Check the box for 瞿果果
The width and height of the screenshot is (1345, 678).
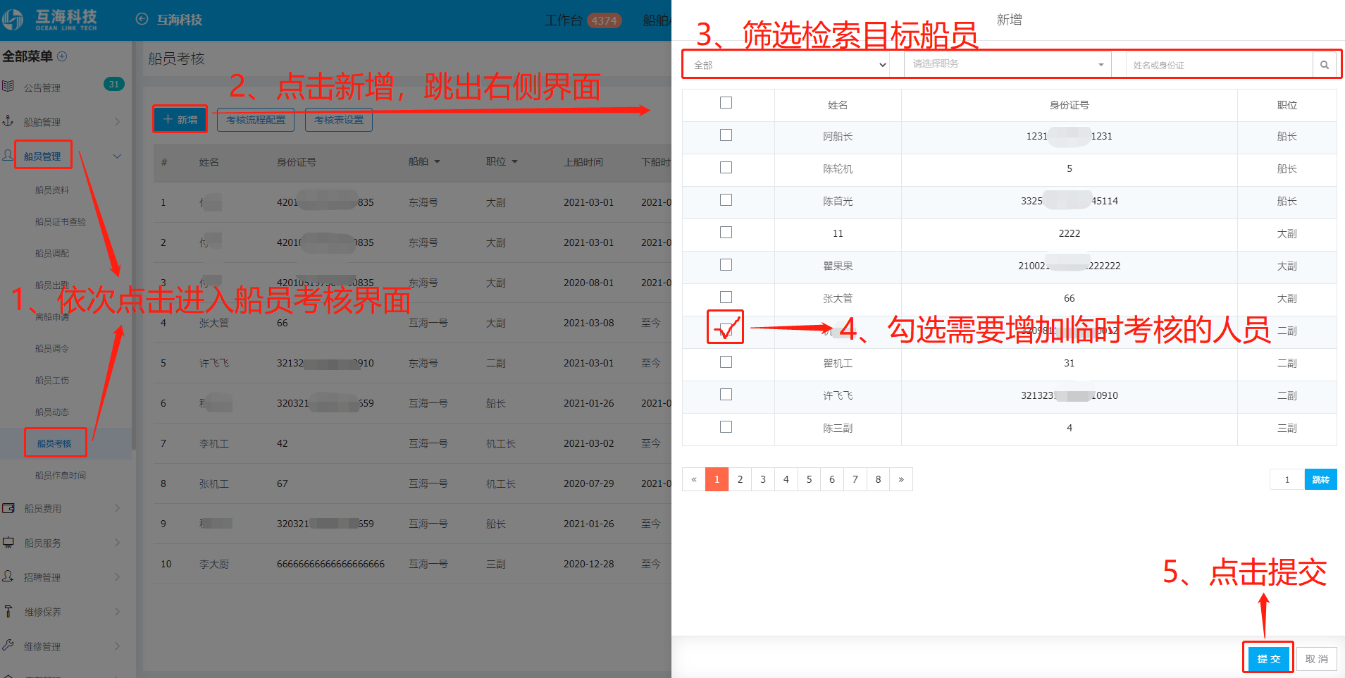[726, 265]
